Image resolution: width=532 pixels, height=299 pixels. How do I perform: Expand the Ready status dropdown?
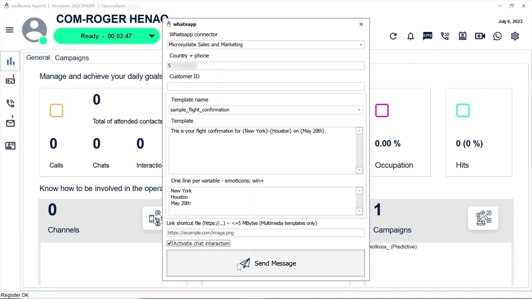point(152,36)
